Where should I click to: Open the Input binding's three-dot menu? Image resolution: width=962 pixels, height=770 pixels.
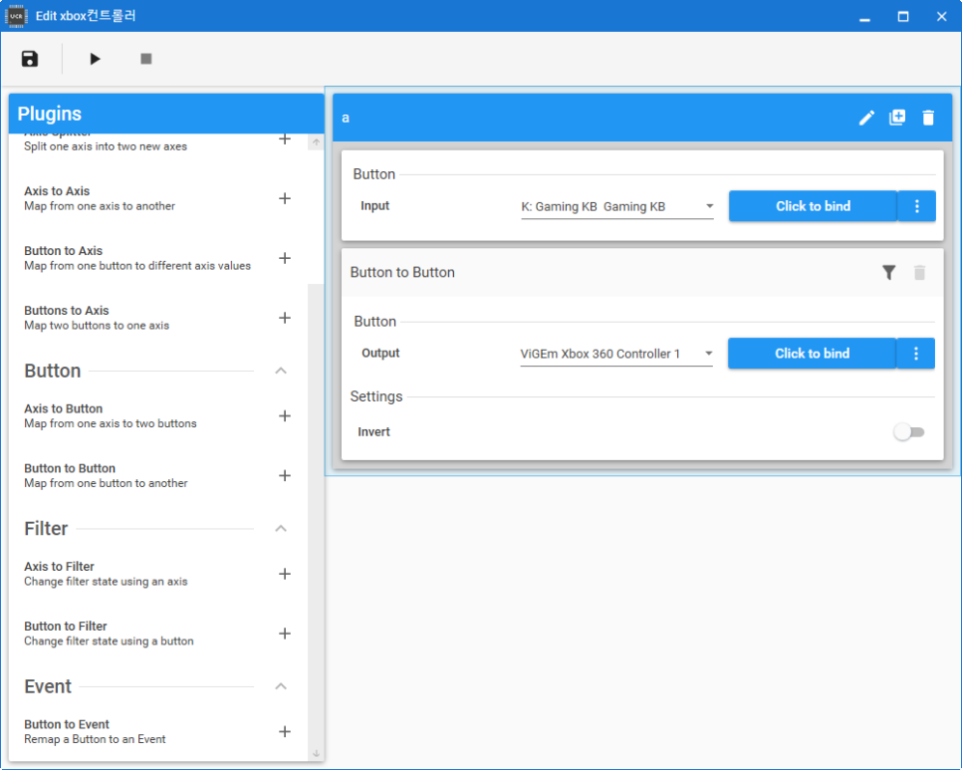pos(917,206)
